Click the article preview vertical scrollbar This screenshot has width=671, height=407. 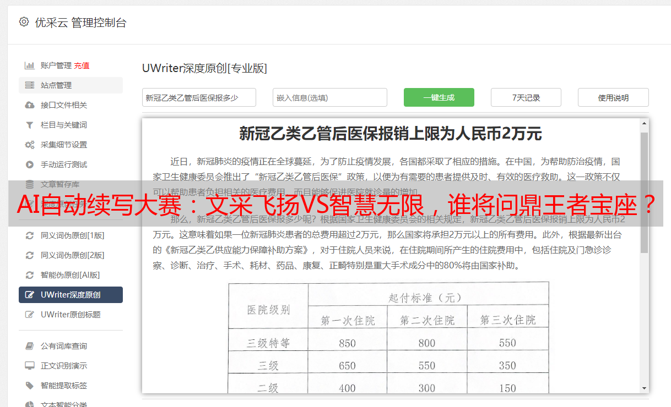tap(644, 193)
